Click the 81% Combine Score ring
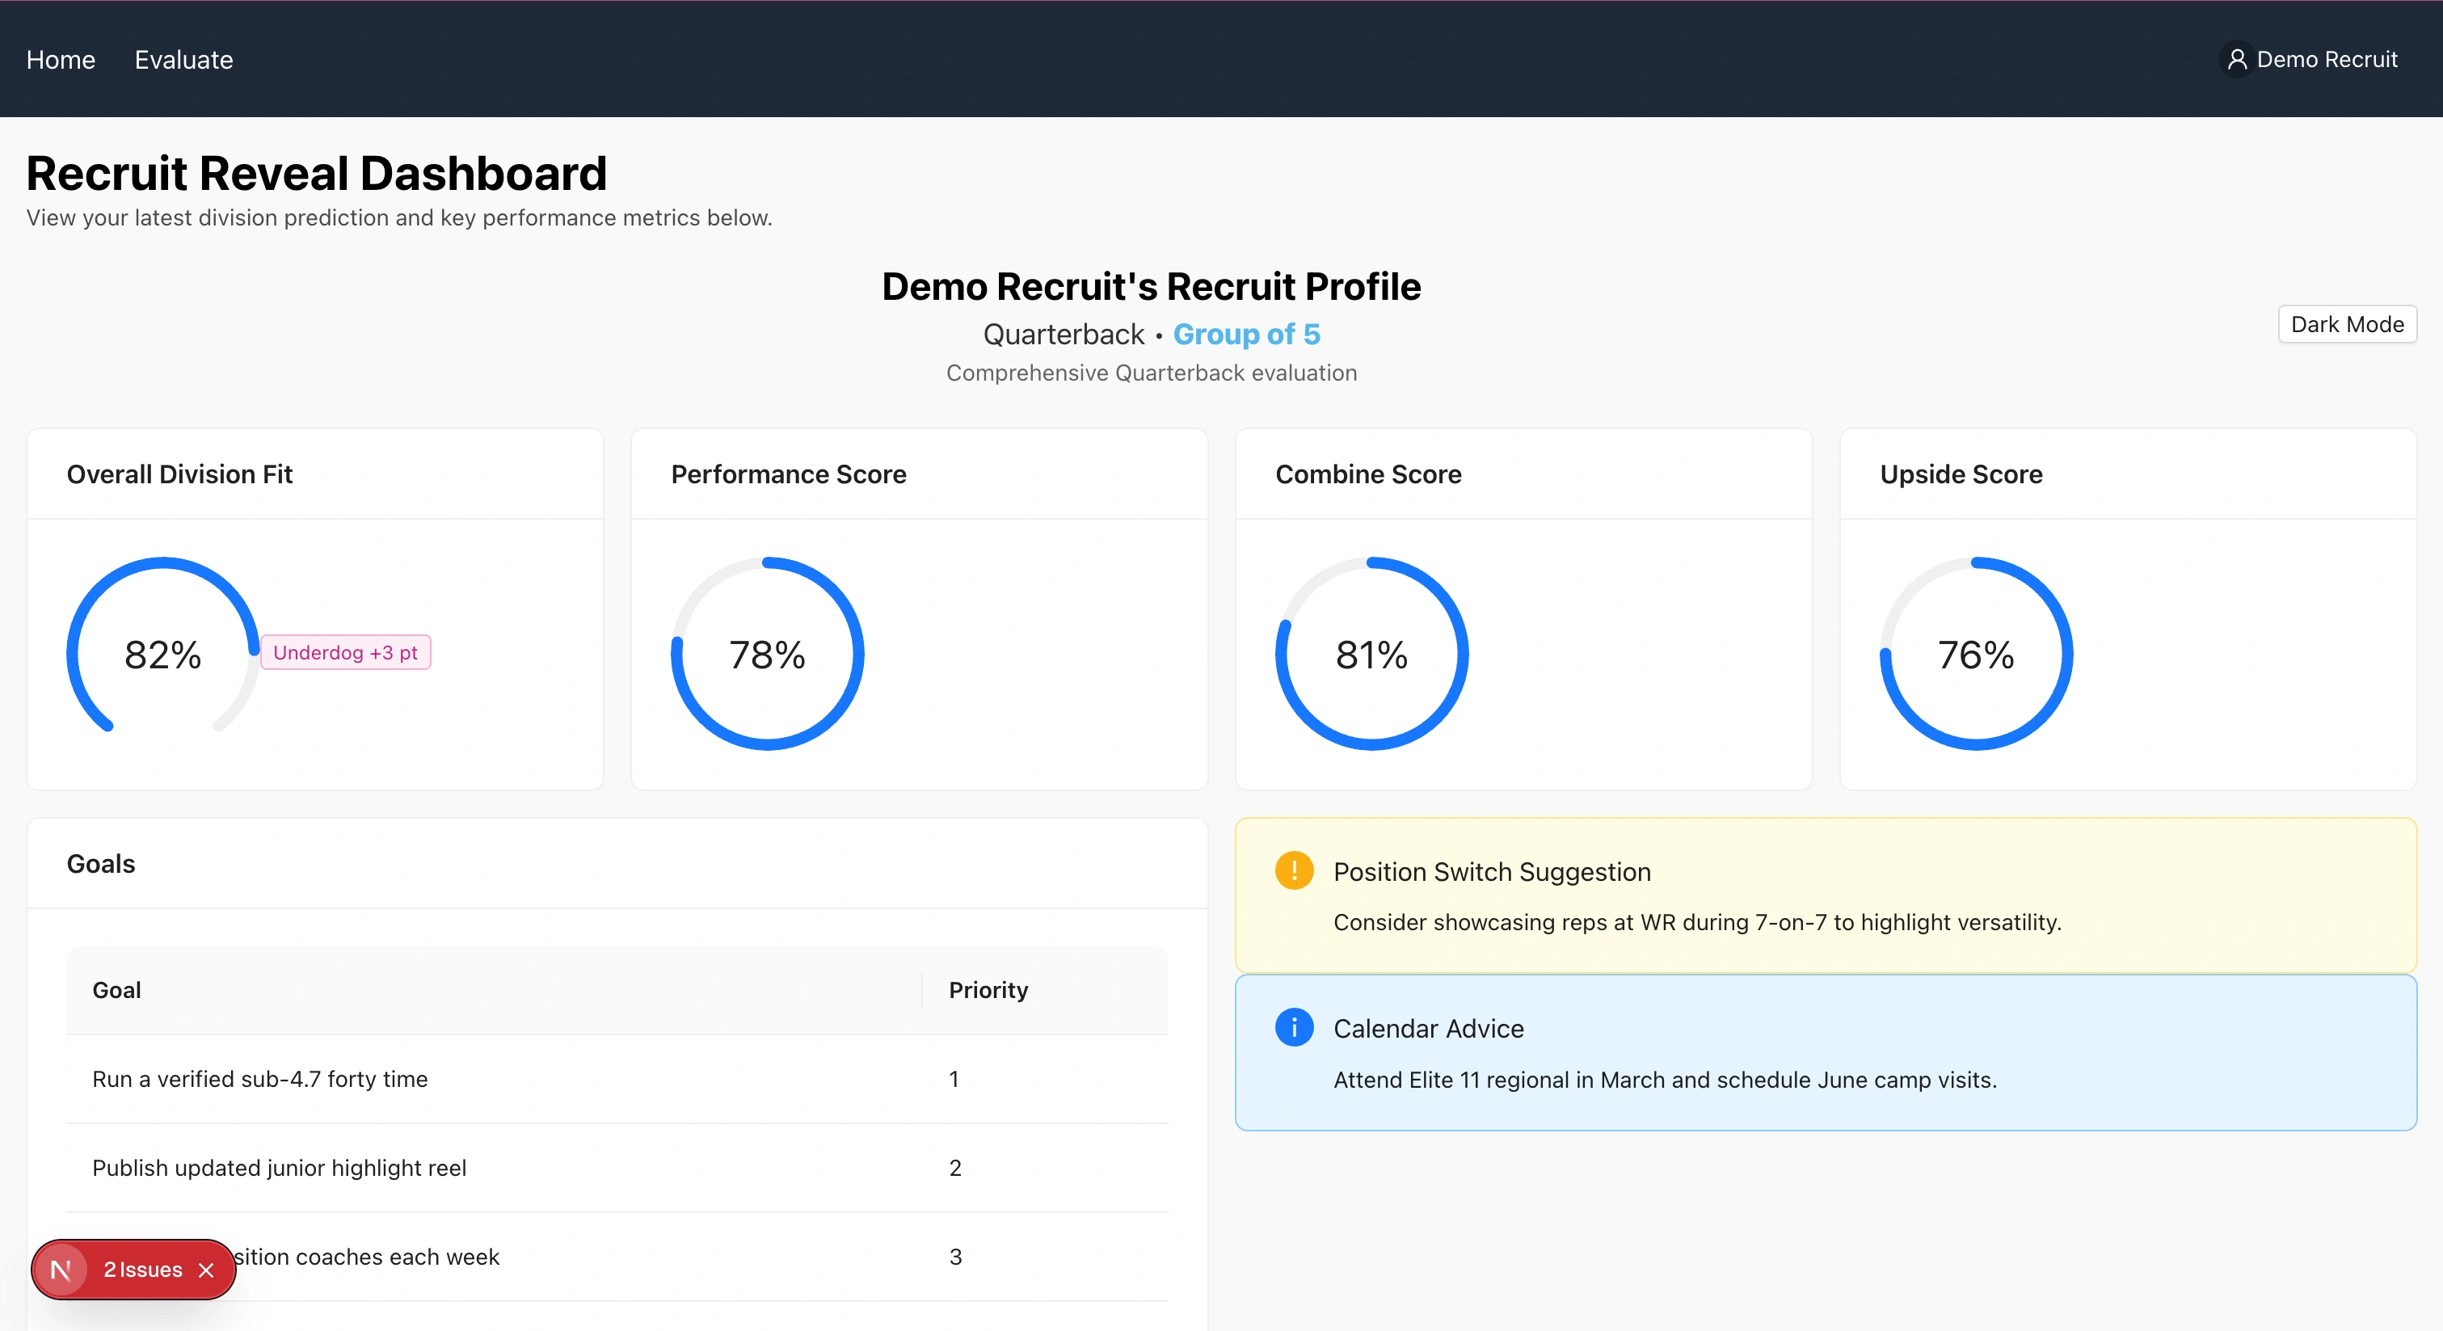Image resolution: width=2443 pixels, height=1331 pixels. 1371,654
